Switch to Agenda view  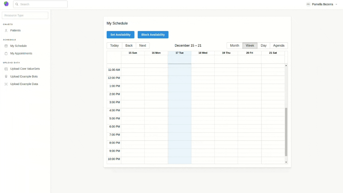click(279, 46)
